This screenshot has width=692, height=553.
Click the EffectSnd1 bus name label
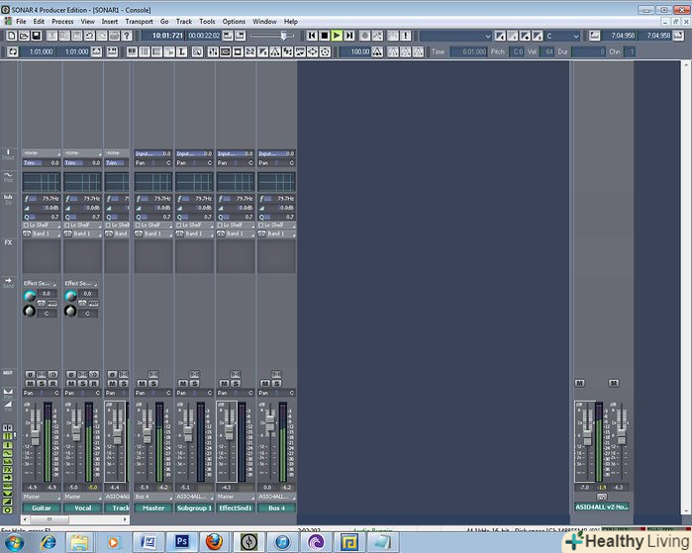pos(236,507)
